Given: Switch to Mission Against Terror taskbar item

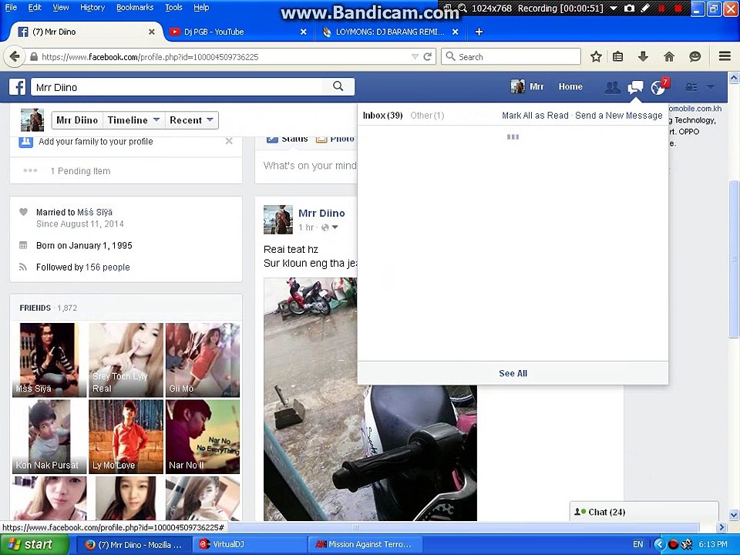Looking at the screenshot, I should 365,545.
